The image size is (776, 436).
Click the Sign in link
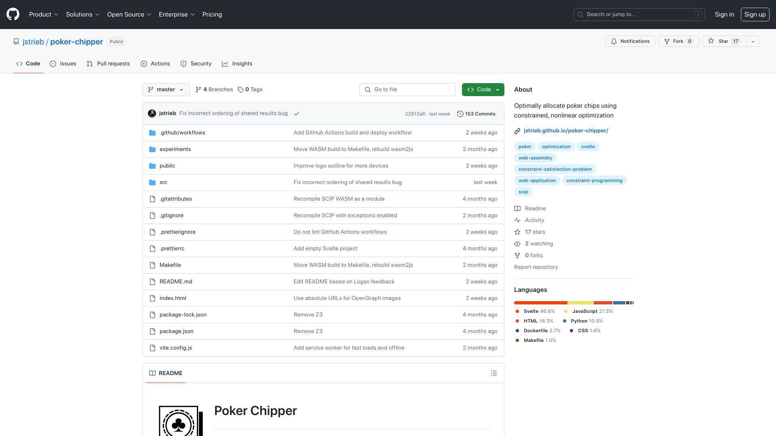(724, 15)
